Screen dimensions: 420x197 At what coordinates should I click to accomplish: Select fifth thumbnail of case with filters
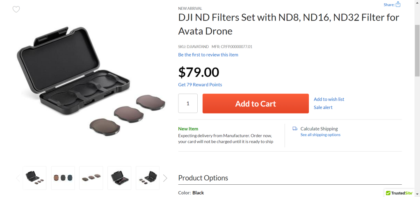(x=148, y=178)
